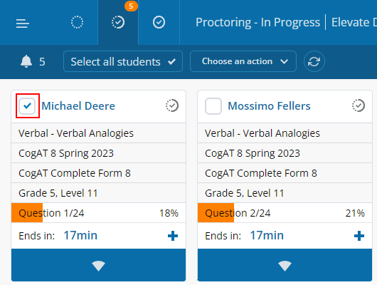377x285 pixels.
Task: Open the In Progress tab with badge 5
Action: [x=118, y=22]
